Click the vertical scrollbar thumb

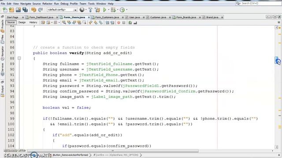coord(276,60)
